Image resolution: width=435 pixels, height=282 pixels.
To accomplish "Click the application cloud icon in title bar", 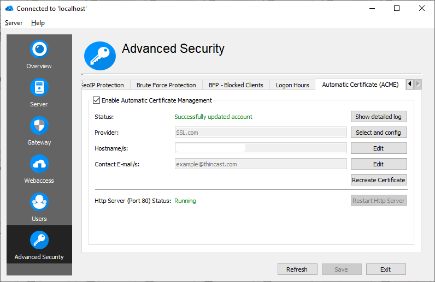I will tap(9, 9).
